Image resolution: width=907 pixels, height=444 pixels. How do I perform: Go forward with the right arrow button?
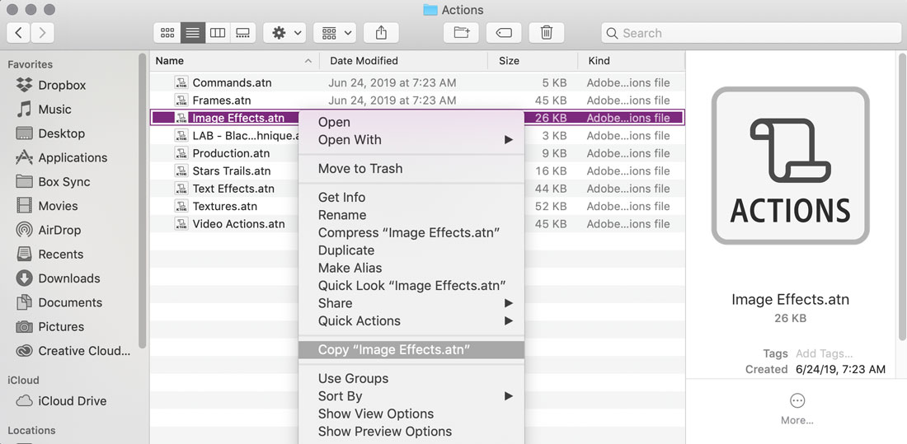click(42, 33)
